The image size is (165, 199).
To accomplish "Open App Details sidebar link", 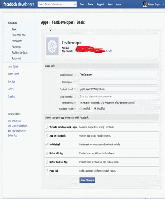I will (13, 67).
